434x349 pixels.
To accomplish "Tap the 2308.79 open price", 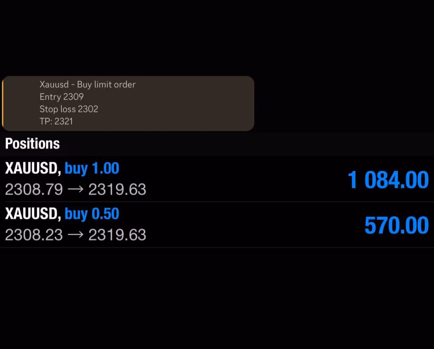I will [34, 190].
